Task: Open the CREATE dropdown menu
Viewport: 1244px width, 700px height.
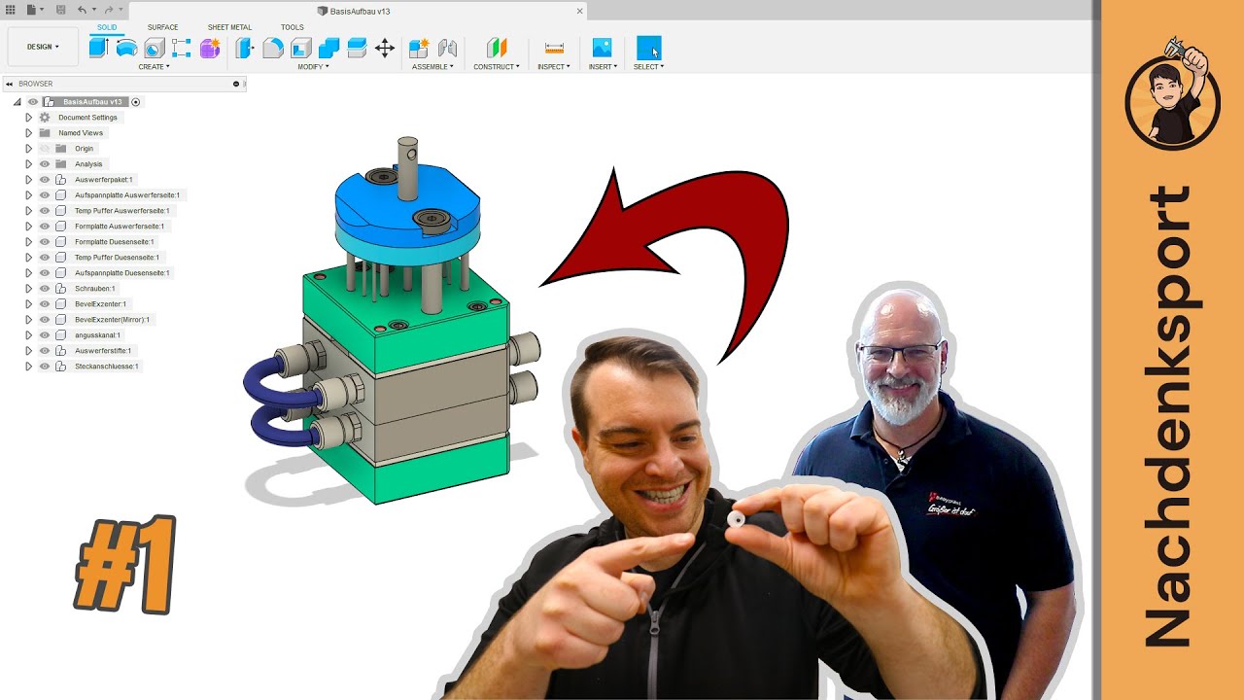Action: pos(154,67)
